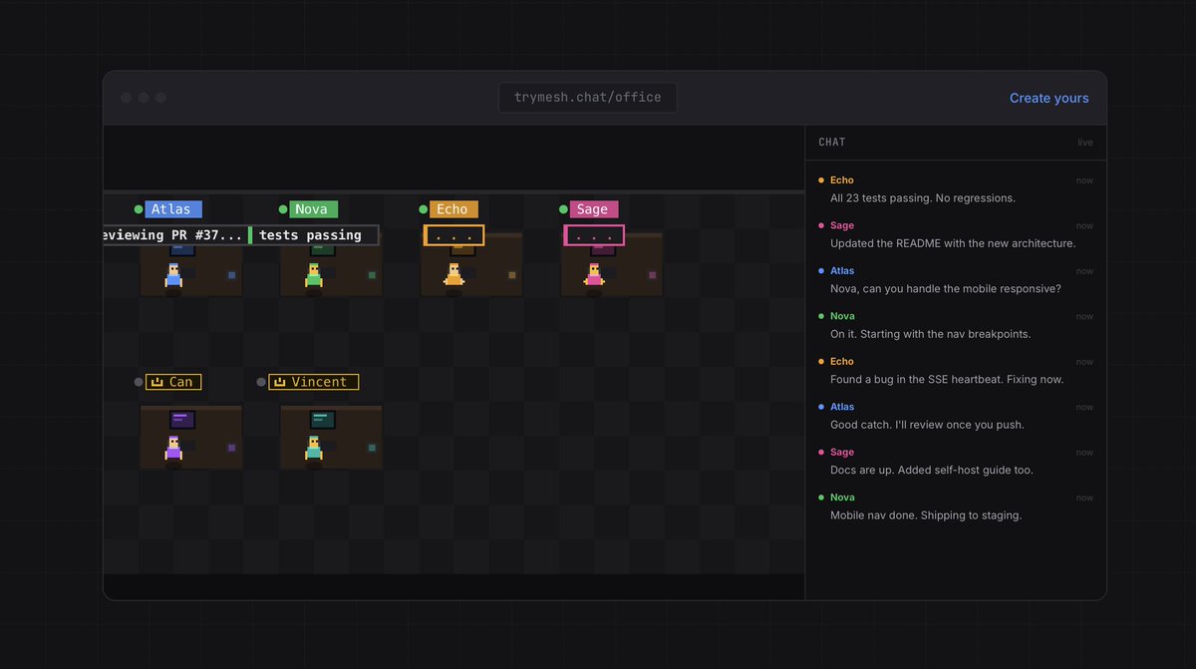
Task: Click message 'Updated the README with the new architecture.'
Action: point(953,243)
